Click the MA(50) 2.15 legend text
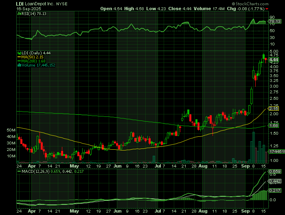285x215 pixels. [32, 57]
